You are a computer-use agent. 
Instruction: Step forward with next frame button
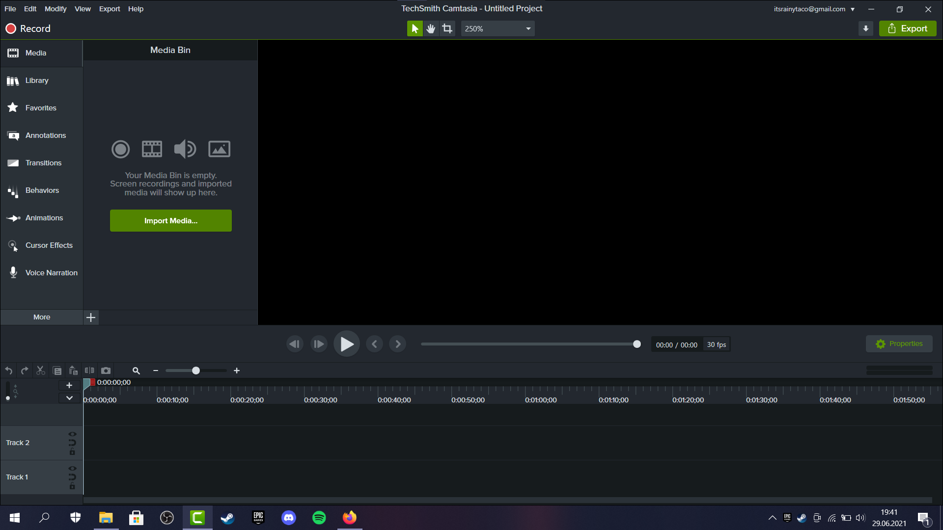point(319,344)
